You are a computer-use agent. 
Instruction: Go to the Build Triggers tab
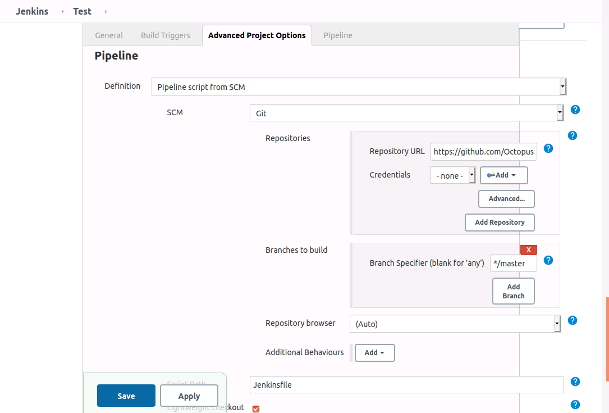pos(166,35)
